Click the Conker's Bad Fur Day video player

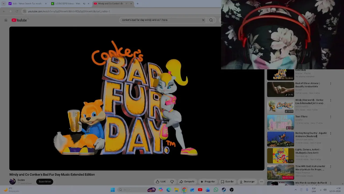point(137,98)
